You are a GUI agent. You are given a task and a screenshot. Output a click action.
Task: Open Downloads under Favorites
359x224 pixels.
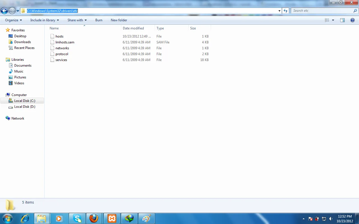[22, 42]
